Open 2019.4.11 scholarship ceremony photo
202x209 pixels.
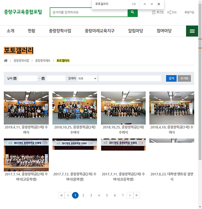pos(26,108)
